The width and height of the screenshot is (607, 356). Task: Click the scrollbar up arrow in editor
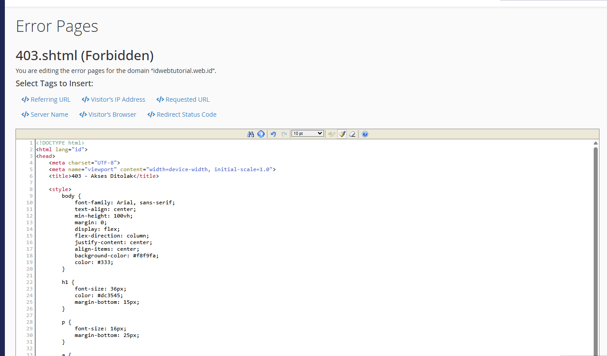(x=595, y=143)
